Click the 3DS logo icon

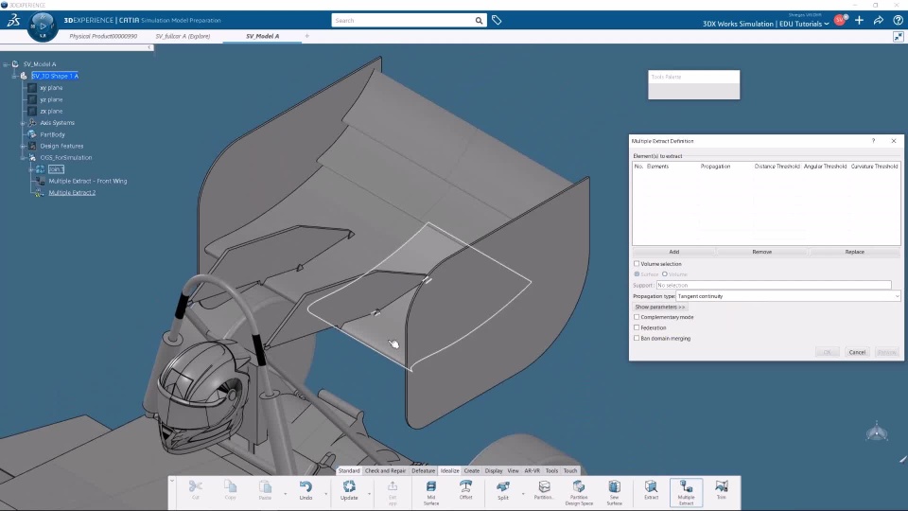tap(13, 20)
